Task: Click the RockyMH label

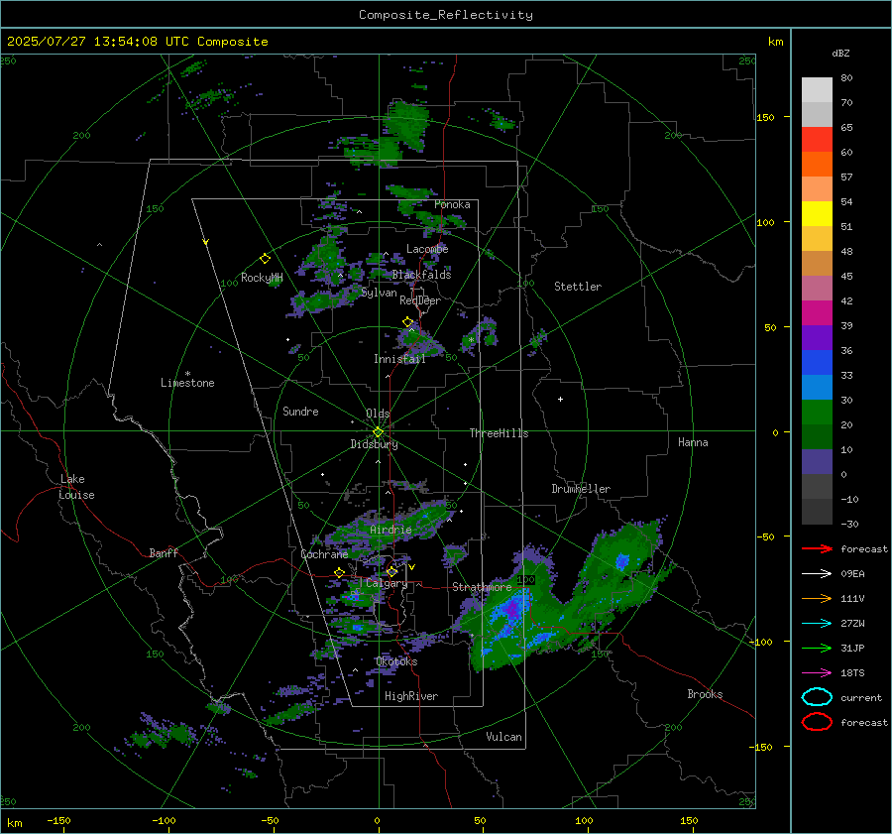Action: coord(262,278)
